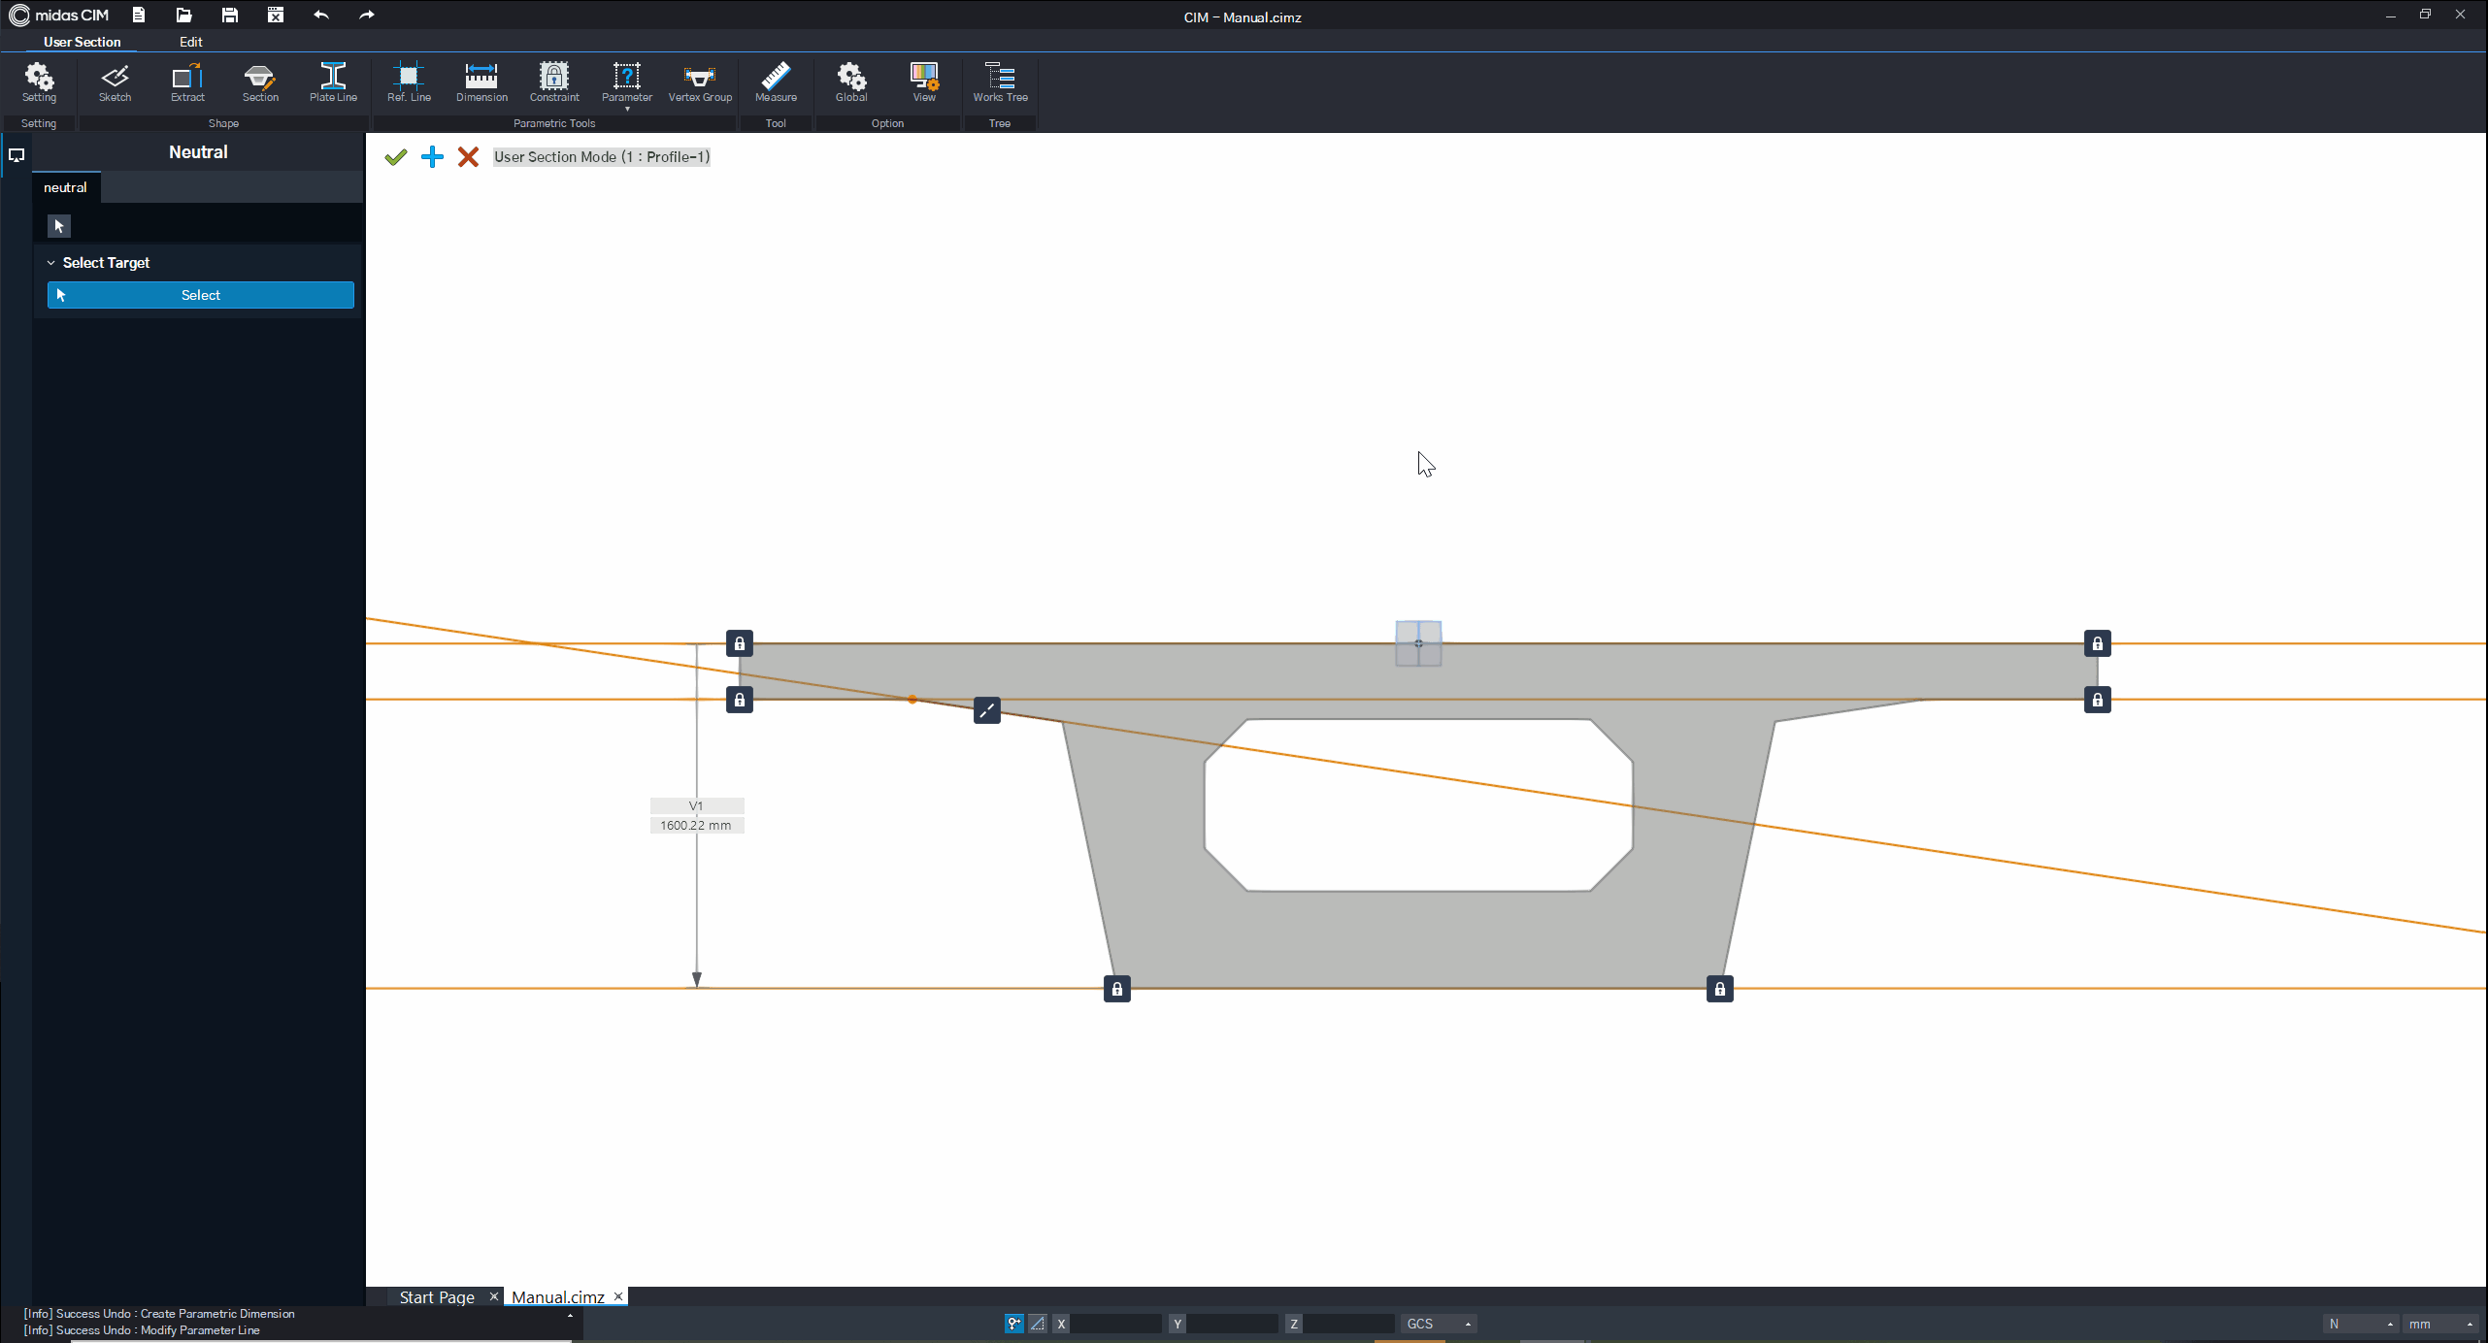Toggle the snap point icon in status bar
Screen dimensions: 2488x1343
pos(1014,1324)
